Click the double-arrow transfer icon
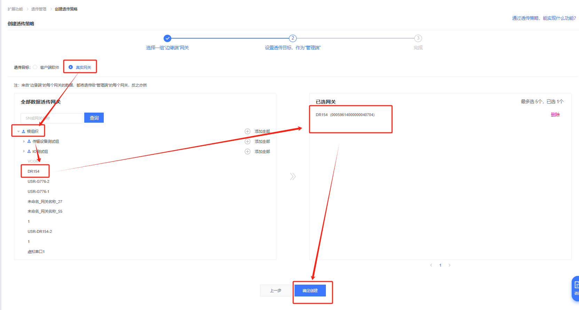 coord(293,177)
